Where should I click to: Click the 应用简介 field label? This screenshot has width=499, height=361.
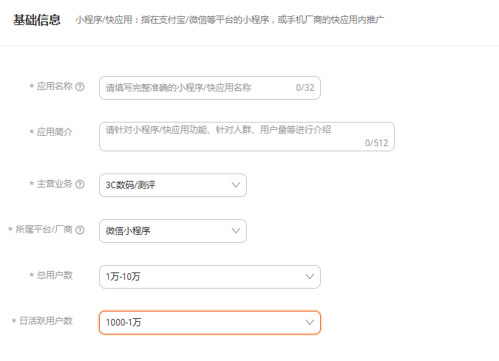pyautogui.click(x=55, y=132)
